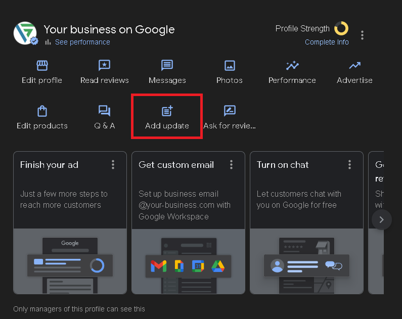Open the Messages icon
The height and width of the screenshot is (319, 402).
coord(167,65)
